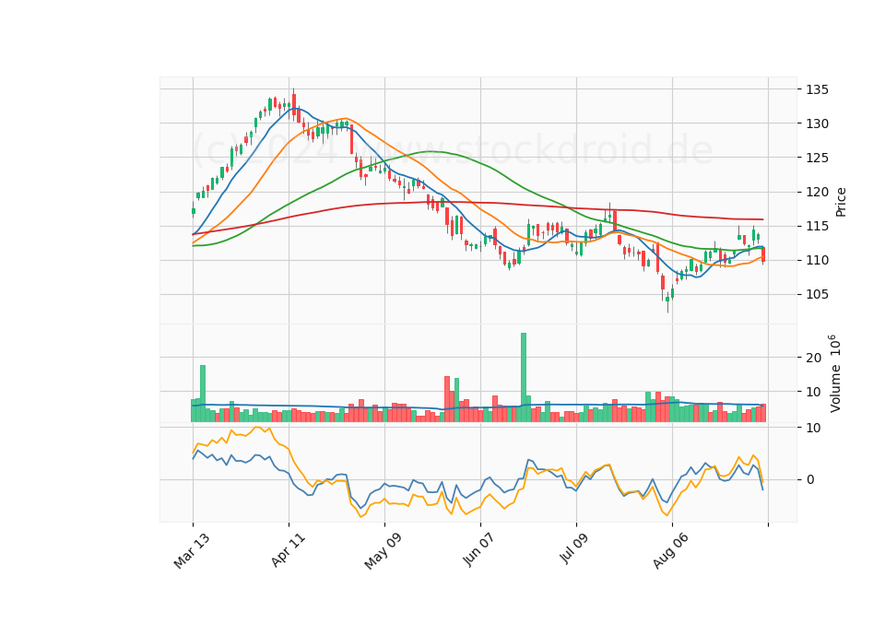Click the 115 price tick label
The width and height of the screenshot is (885, 636).
tap(818, 227)
